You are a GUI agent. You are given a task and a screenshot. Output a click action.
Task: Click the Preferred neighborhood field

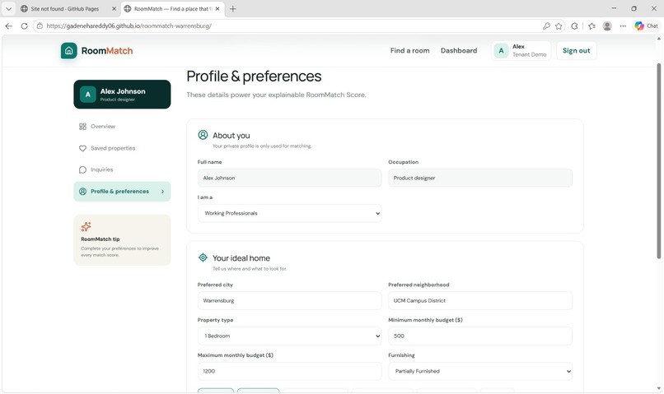[480, 300]
